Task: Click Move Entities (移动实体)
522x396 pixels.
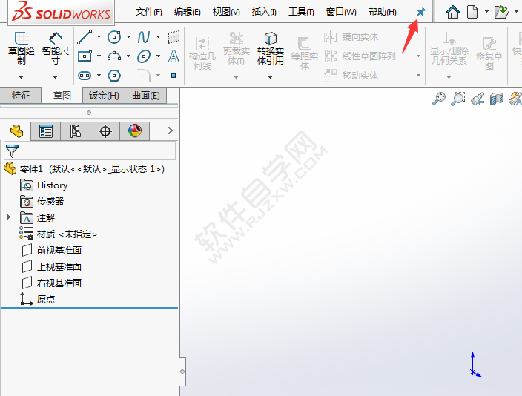Action: [x=351, y=76]
